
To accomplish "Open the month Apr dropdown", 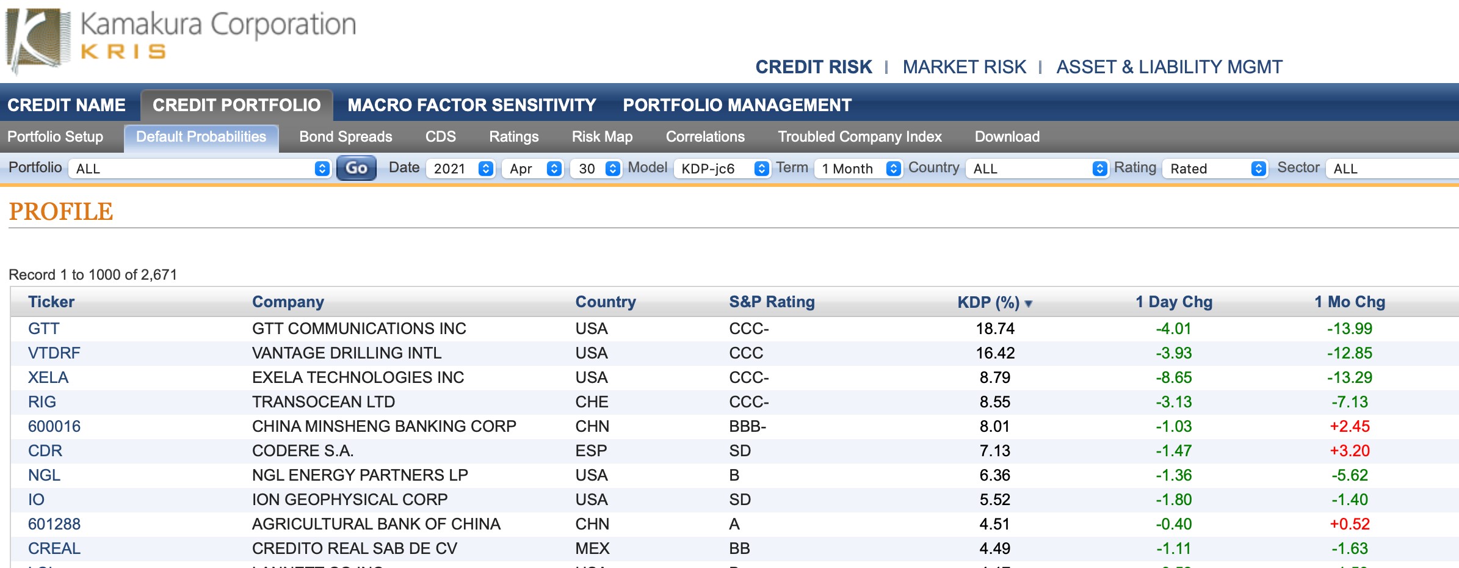I will (x=532, y=169).
